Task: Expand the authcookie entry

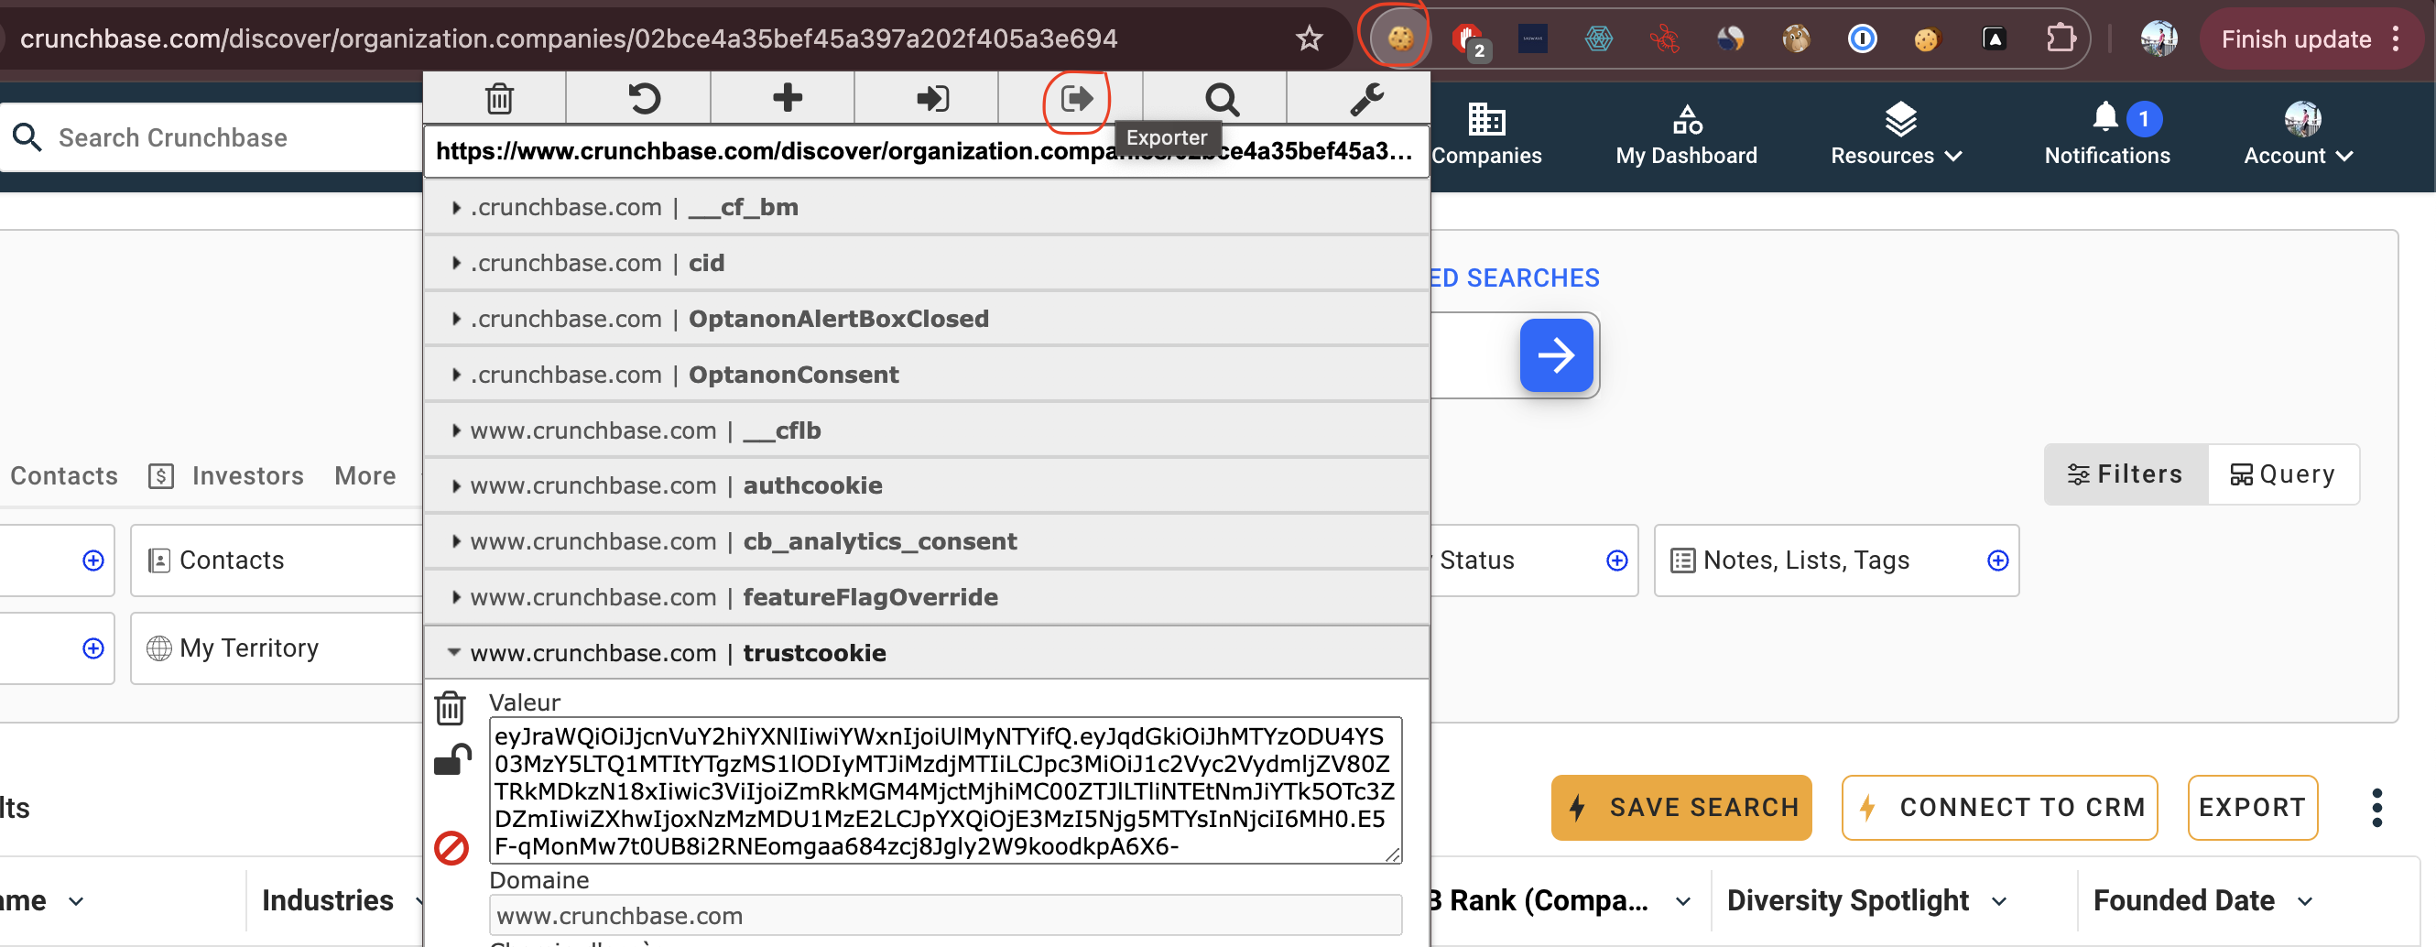Action: click(x=457, y=485)
